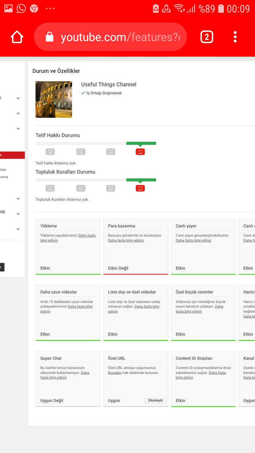
Task: Tap the padlock secure site icon
Action: pyautogui.click(x=49, y=37)
